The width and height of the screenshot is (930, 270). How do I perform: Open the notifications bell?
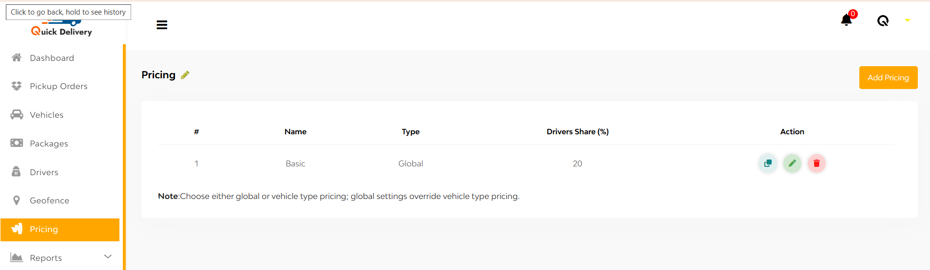[x=846, y=20]
